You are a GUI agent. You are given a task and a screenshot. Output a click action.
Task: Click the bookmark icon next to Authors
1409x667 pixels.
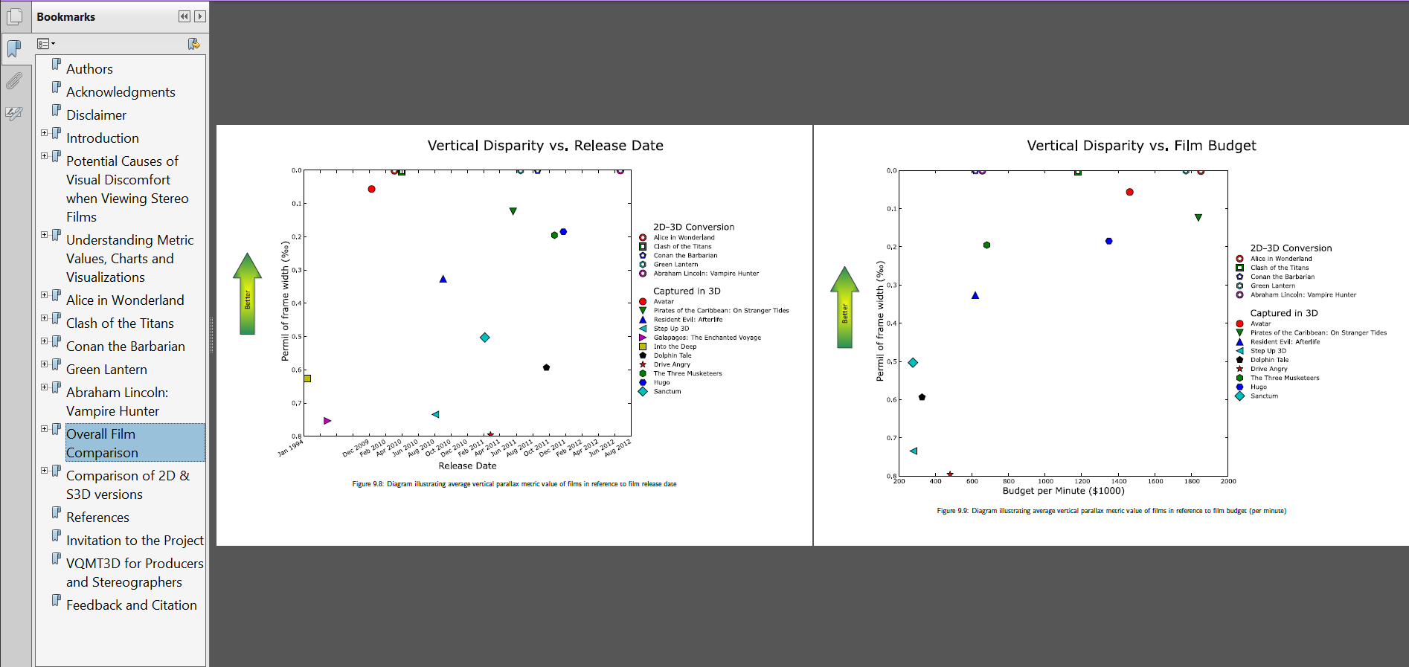pos(57,65)
